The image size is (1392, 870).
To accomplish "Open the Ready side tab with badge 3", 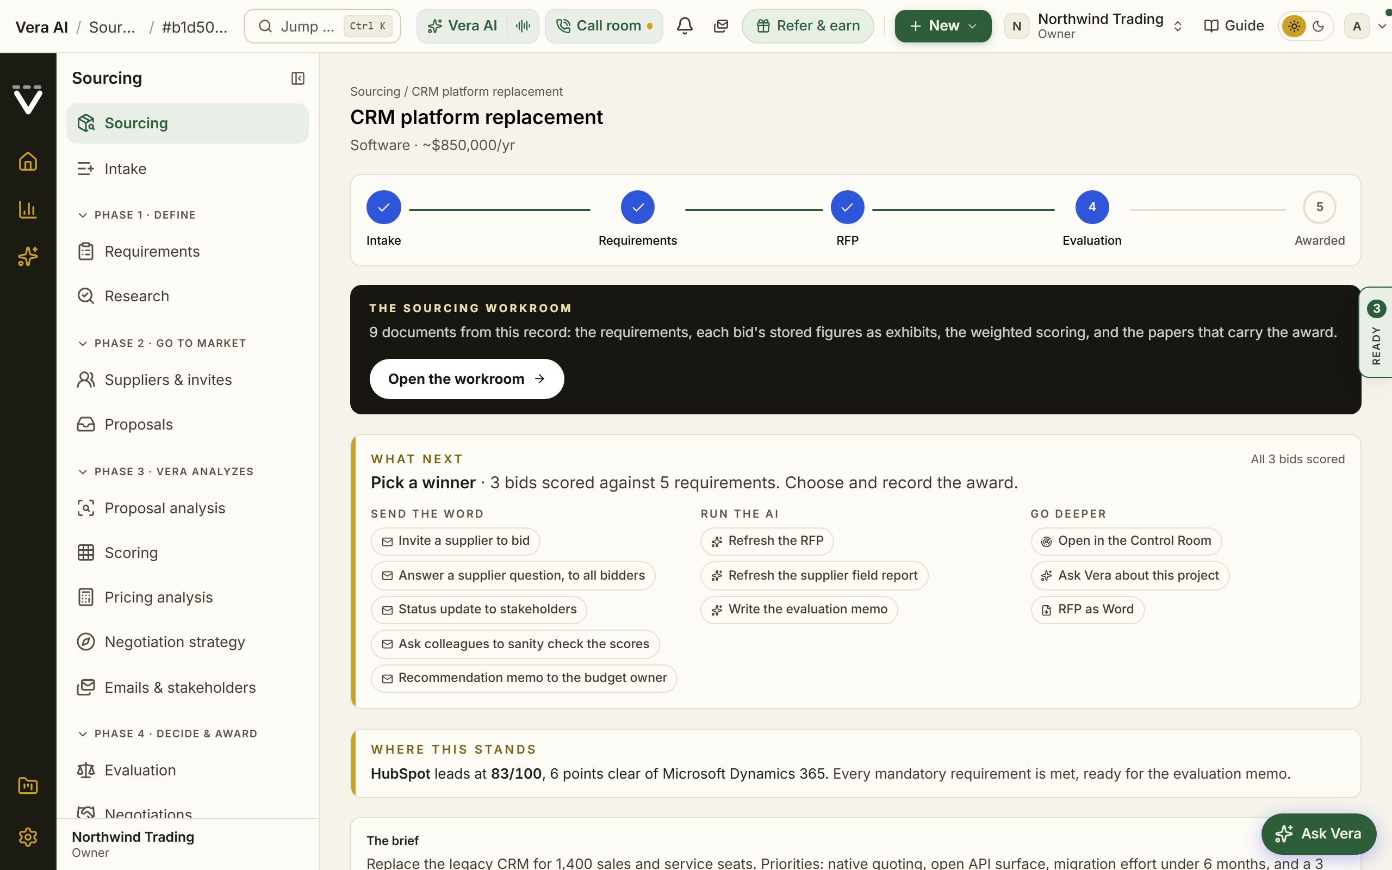I will point(1375,332).
